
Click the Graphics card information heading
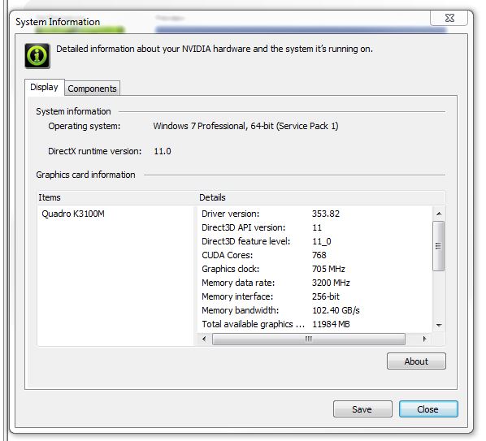pyautogui.click(x=86, y=175)
